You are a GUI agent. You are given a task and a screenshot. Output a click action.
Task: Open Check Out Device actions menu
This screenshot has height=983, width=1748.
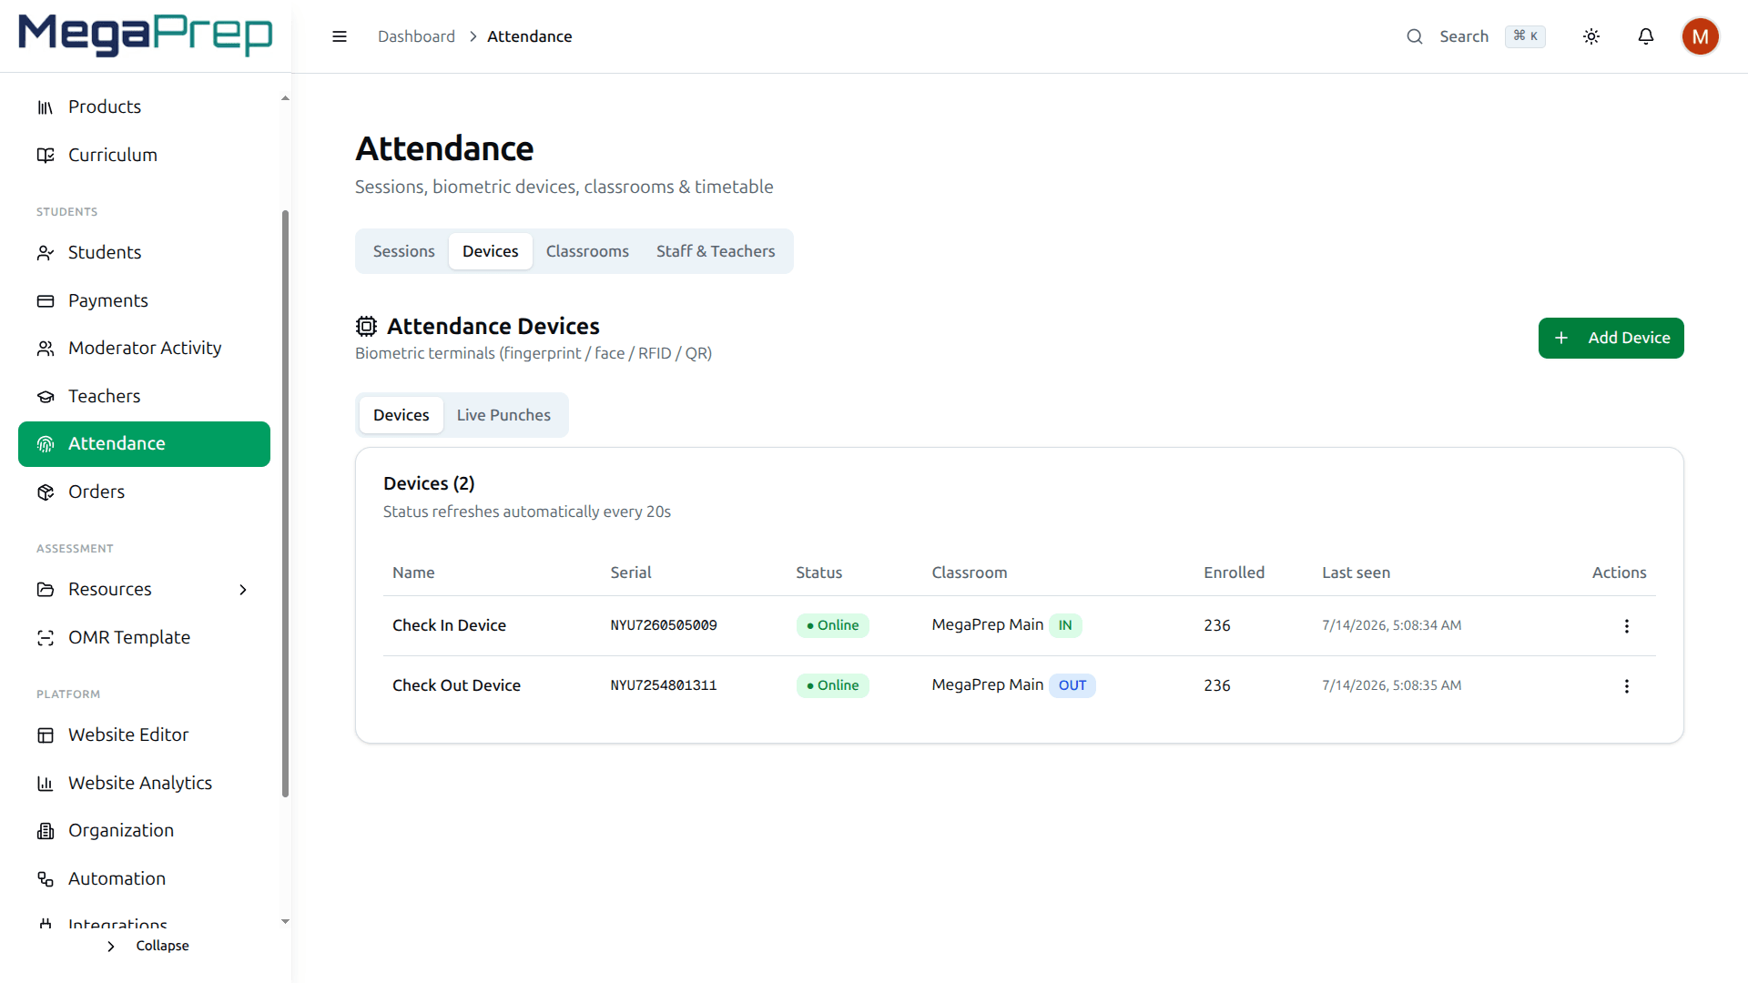[1627, 686]
